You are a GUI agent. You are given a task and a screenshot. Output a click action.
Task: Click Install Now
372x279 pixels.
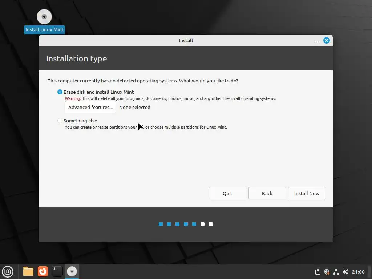click(x=307, y=193)
